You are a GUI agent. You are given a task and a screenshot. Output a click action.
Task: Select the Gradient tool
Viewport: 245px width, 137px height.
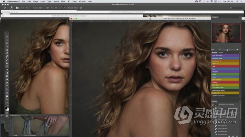coord(7,73)
